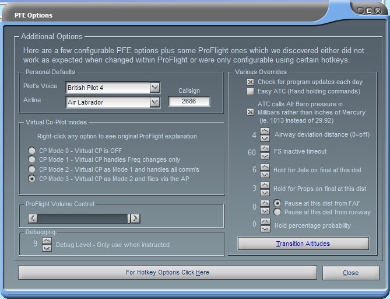The width and height of the screenshot is (390, 299).
Task: Minimize the PFE Options window
Action: point(360,11)
